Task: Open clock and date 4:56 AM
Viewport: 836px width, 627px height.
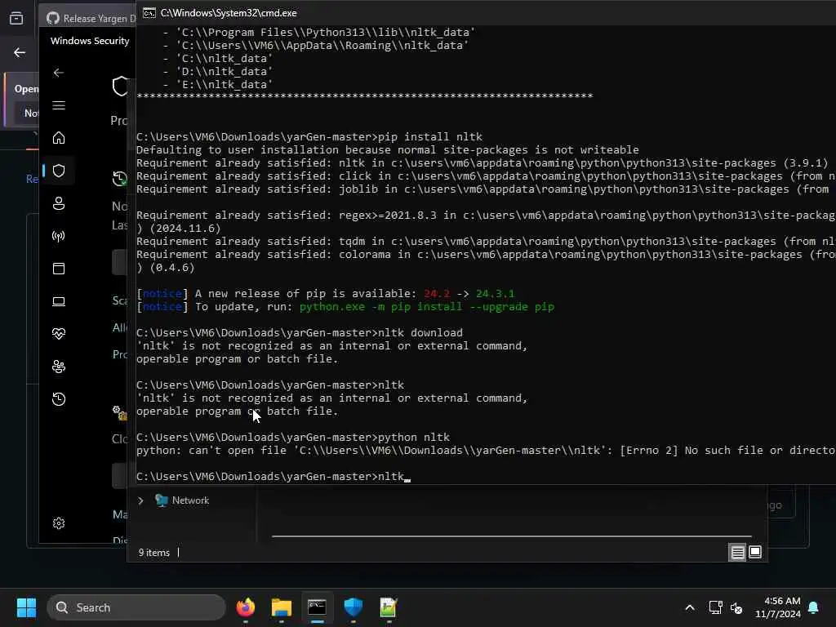Action: (778, 607)
